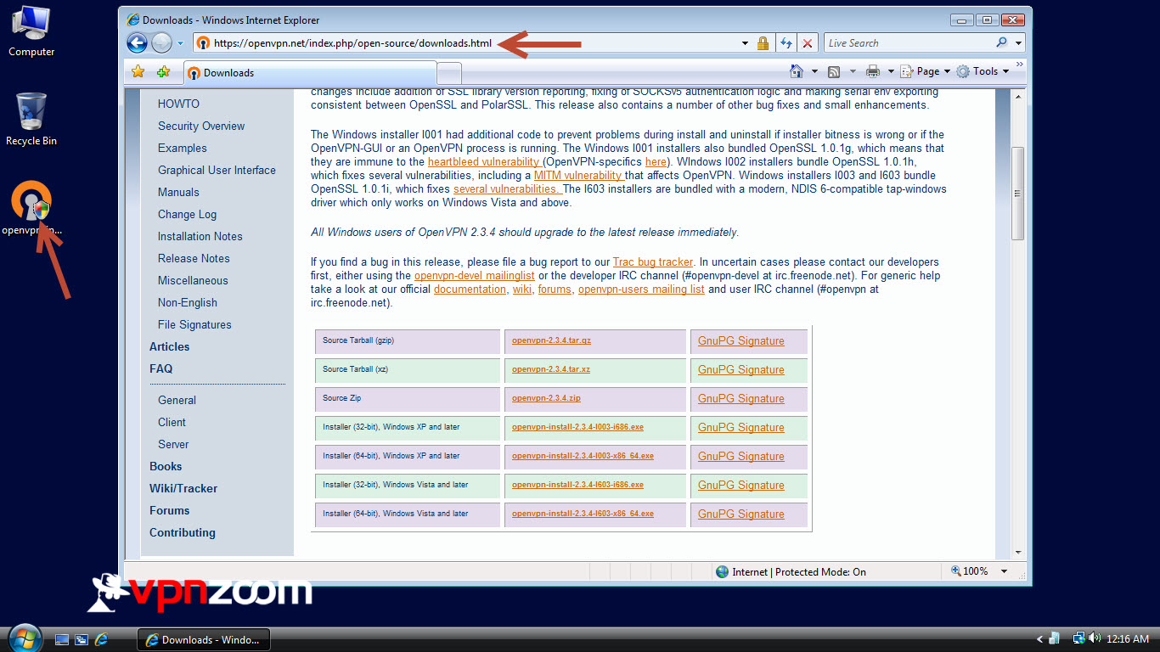The height and width of the screenshot is (652, 1160).
Task: Click Switch between windows quick launch icon
Action: 82,639
